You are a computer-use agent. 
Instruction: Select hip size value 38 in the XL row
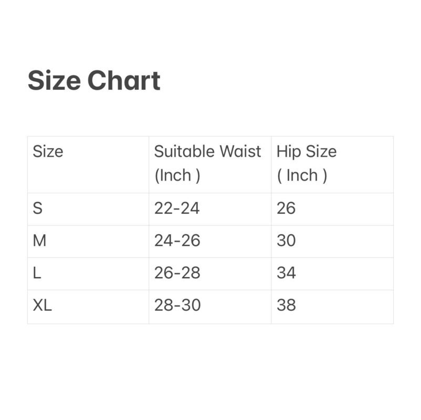tap(286, 305)
